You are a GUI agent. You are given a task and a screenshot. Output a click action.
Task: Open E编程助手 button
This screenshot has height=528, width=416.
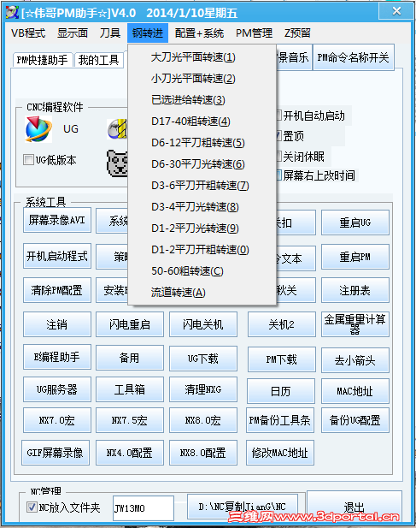(x=57, y=357)
